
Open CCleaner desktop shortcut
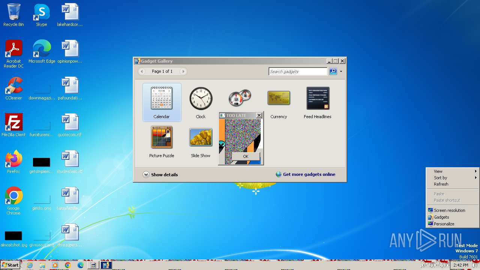coord(13,88)
